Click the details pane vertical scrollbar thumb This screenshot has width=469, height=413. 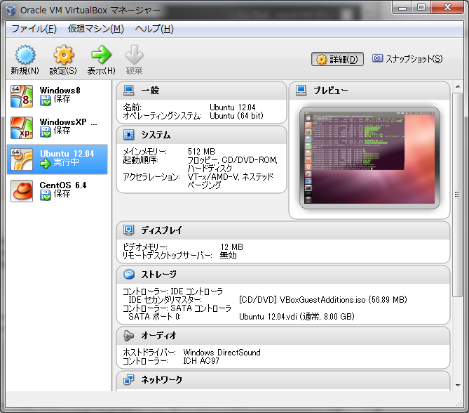pyautogui.click(x=457, y=195)
